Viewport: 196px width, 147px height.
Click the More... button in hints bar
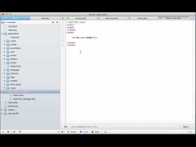pos(187,127)
